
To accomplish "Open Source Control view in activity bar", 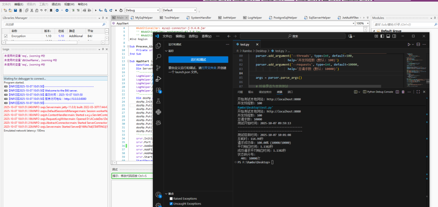I will [159, 68].
